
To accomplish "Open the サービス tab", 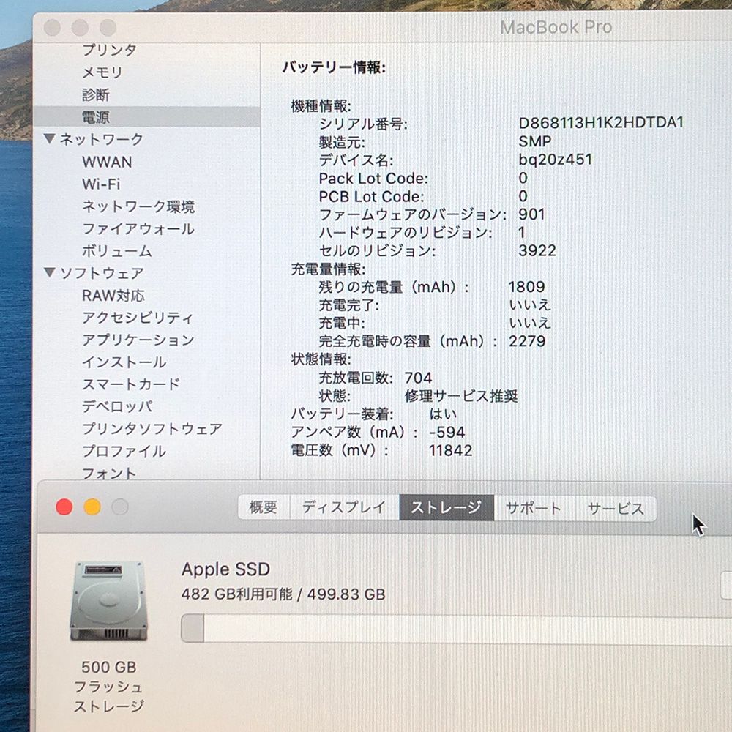I will coord(616,509).
